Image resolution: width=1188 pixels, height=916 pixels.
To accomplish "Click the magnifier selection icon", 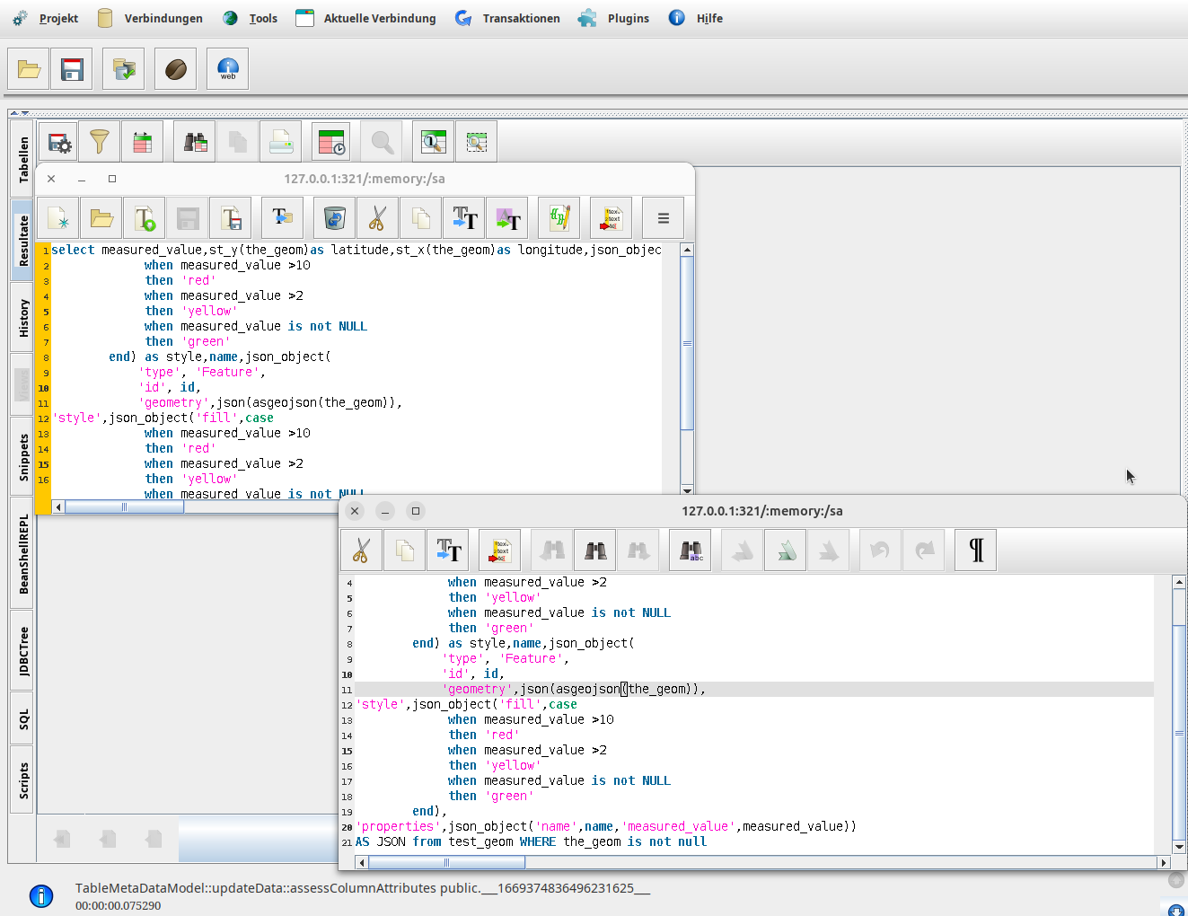I will [476, 142].
